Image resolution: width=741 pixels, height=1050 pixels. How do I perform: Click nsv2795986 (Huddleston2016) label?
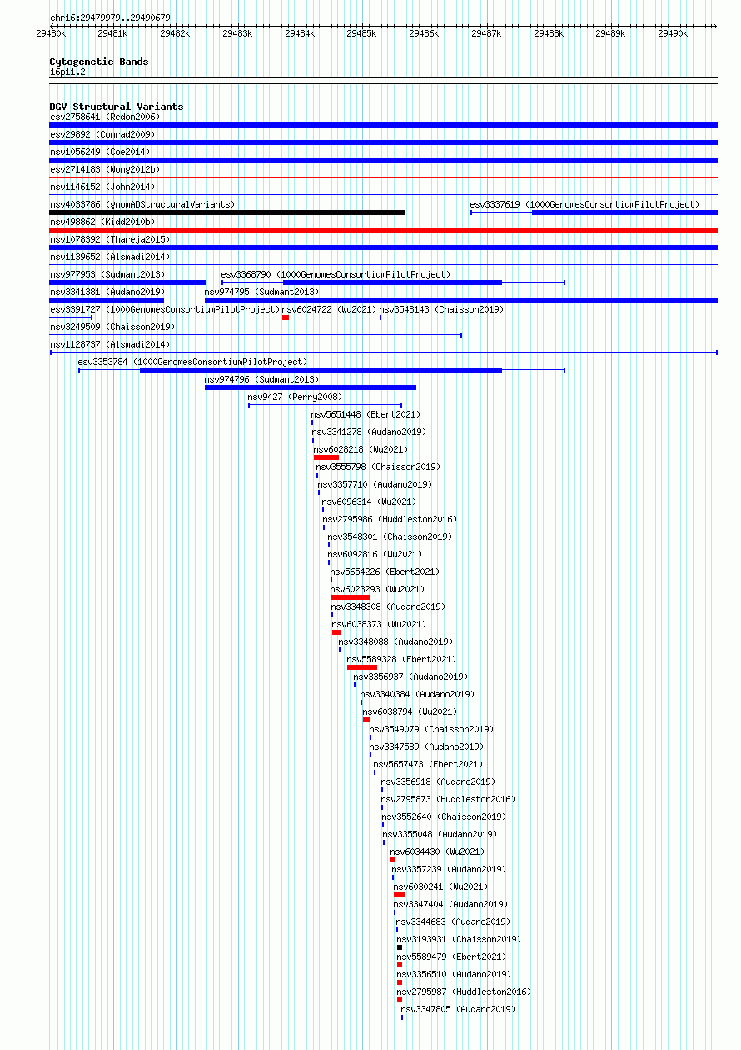point(390,519)
